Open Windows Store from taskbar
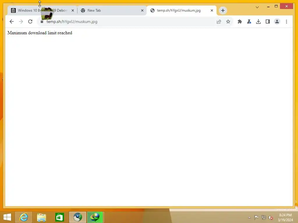The height and width of the screenshot is (223, 298). coord(59,217)
